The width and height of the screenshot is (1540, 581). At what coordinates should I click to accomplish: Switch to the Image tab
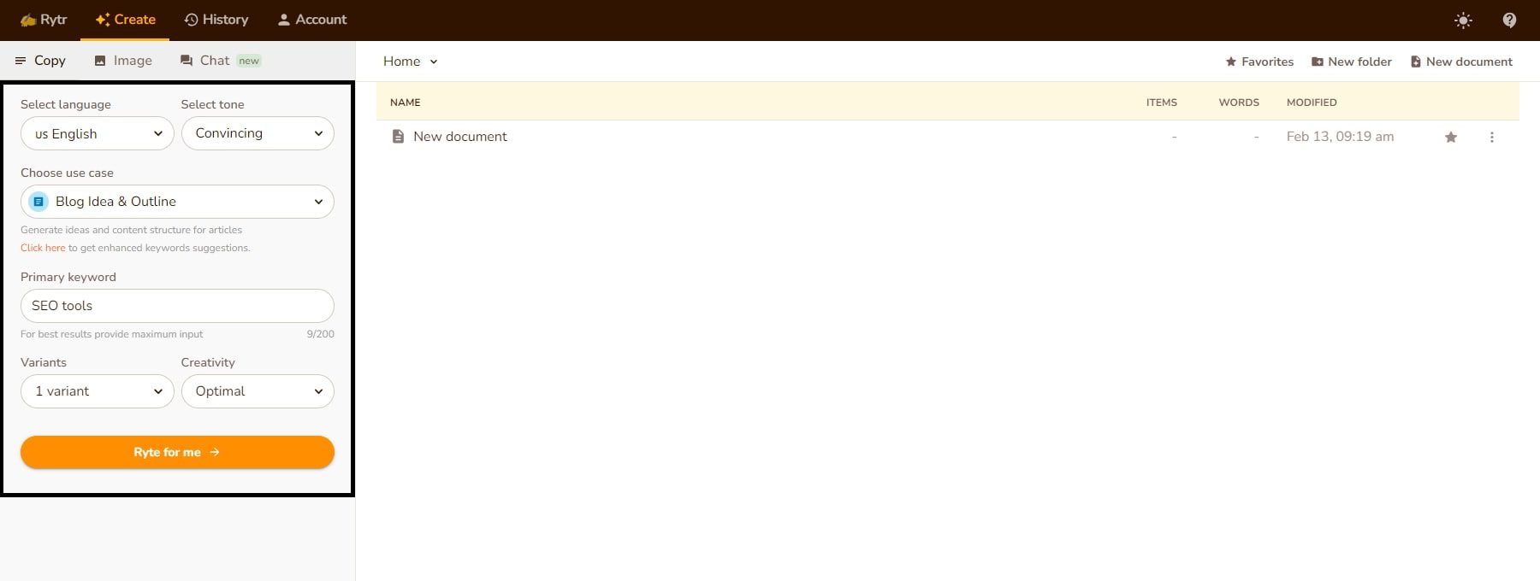point(123,61)
